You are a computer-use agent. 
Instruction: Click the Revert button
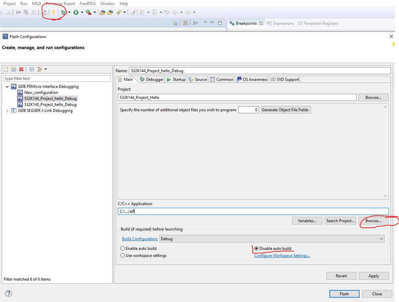[341, 276]
